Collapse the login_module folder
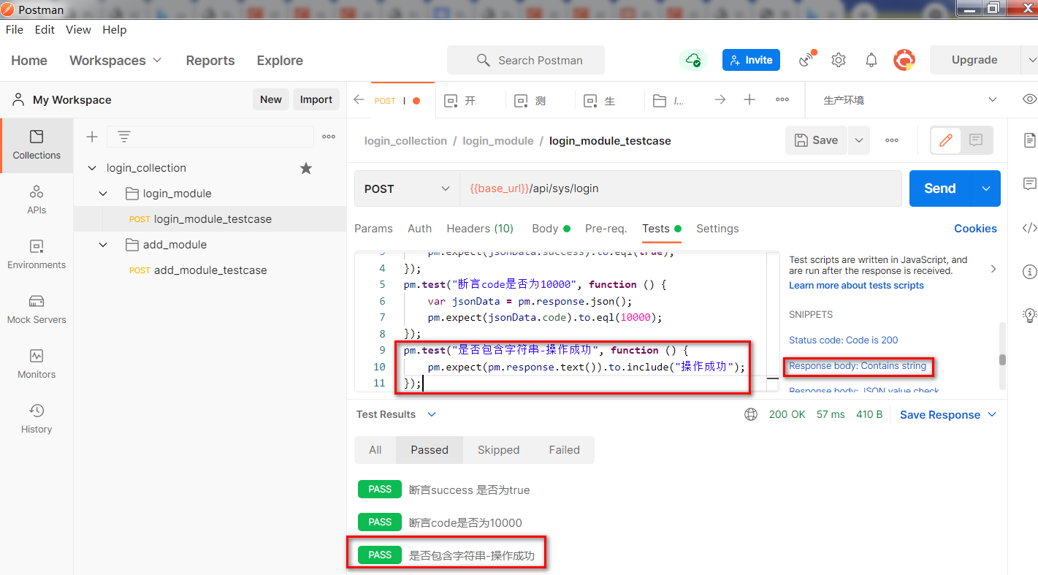 point(104,194)
